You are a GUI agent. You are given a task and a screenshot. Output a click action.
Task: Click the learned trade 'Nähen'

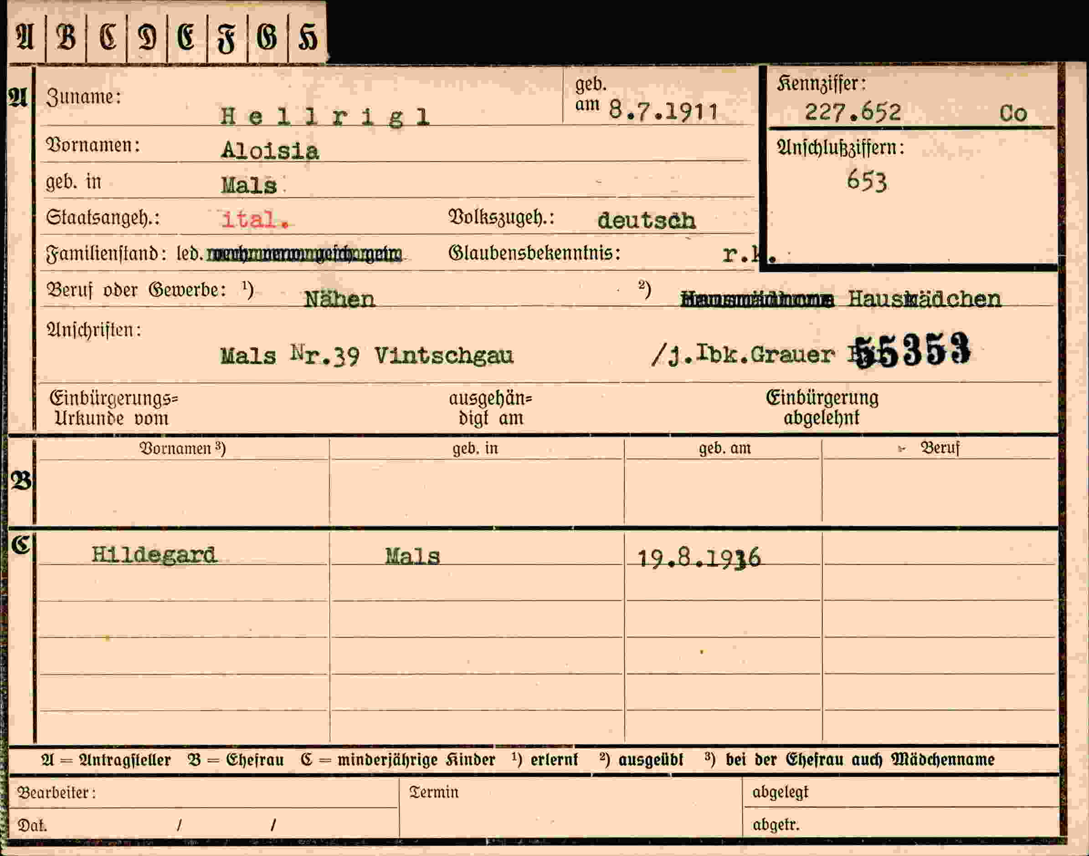[339, 300]
